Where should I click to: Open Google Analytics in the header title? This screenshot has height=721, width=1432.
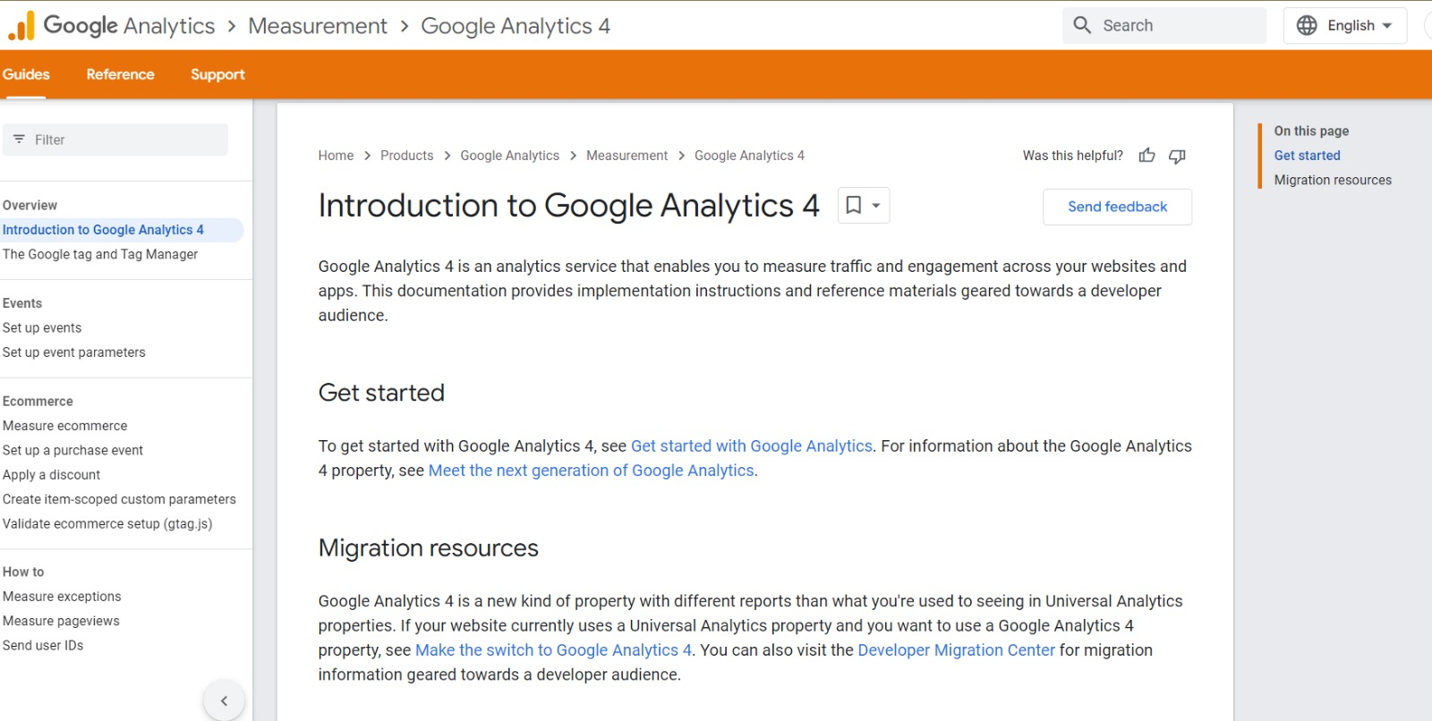click(129, 26)
